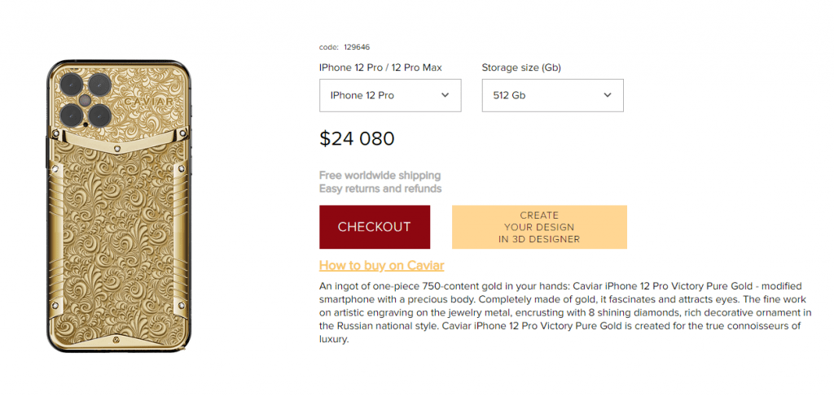Click the chevron arrow in the model selector
This screenshot has width=834, height=396.
point(446,95)
